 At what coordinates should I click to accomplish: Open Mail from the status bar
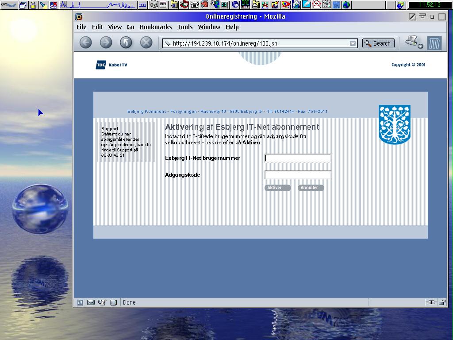(91, 302)
